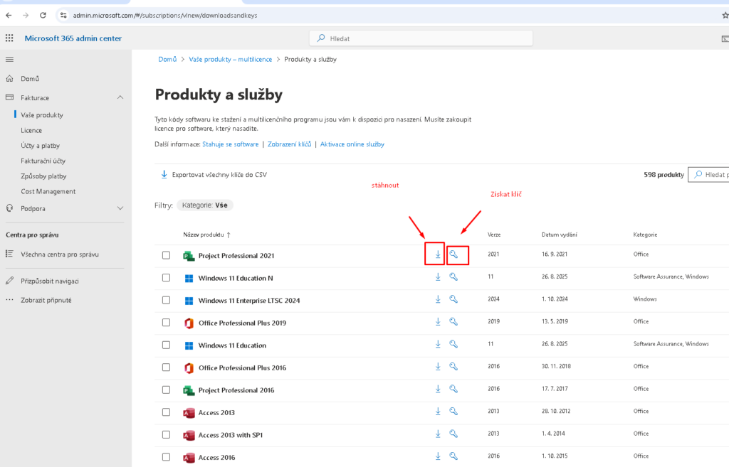View key for Windows 11 Education N
The width and height of the screenshot is (729, 467).
(x=453, y=277)
